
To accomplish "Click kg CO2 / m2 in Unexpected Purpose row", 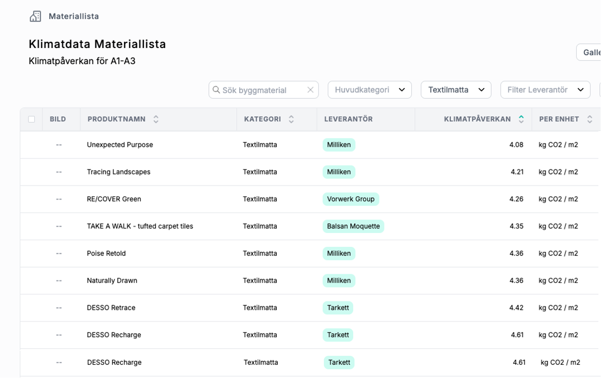I will [558, 145].
